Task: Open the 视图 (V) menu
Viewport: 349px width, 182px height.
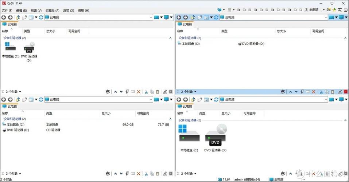Action: point(36,11)
